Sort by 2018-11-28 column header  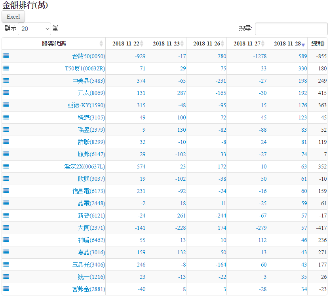click(x=287, y=44)
